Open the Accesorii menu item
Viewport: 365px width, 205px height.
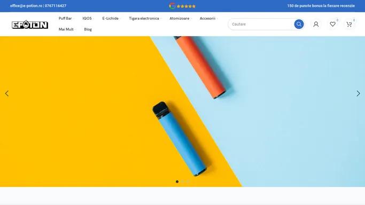click(x=208, y=18)
